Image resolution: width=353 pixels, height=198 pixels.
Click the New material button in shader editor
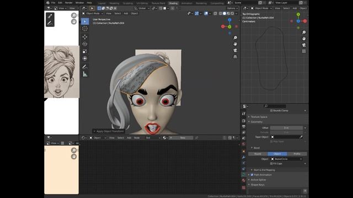tap(181, 138)
